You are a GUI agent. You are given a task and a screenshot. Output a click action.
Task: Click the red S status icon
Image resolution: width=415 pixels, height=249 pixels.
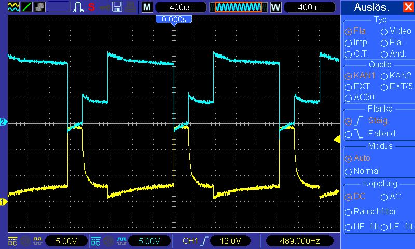[x=92, y=7]
